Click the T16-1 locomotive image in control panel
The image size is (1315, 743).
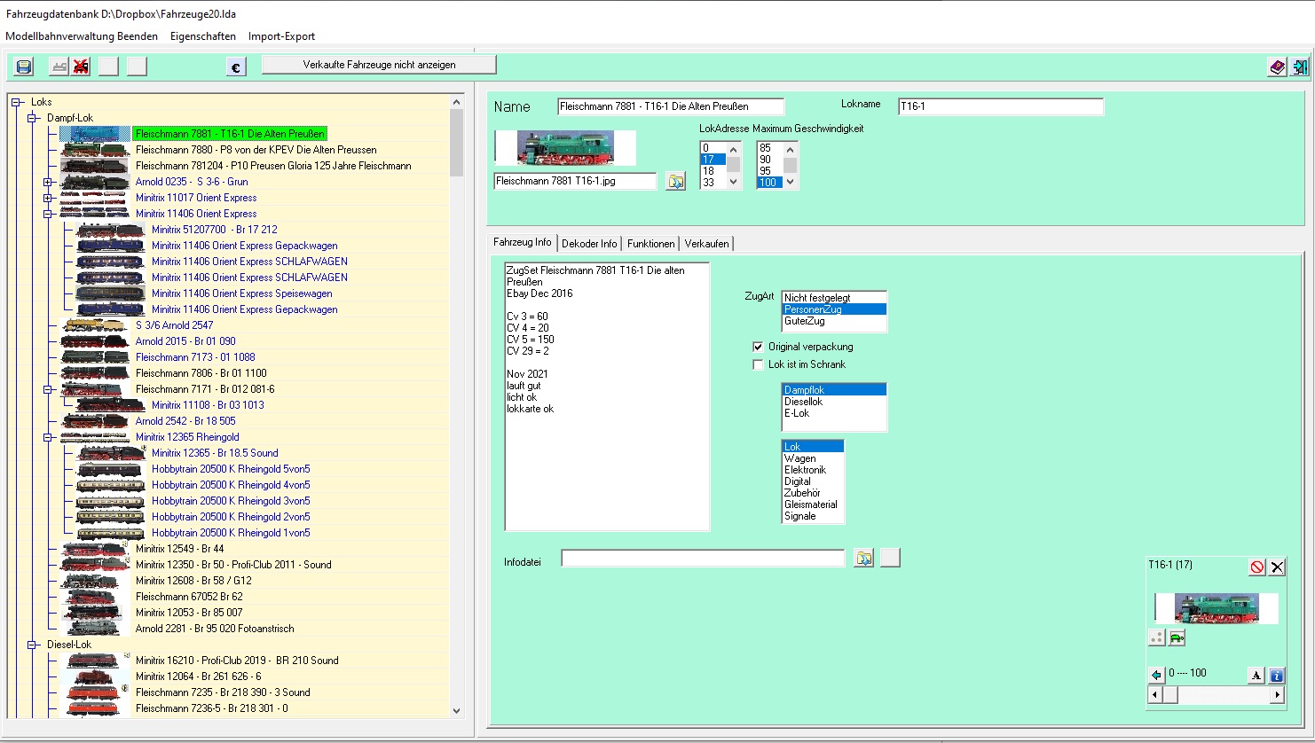tap(1216, 608)
